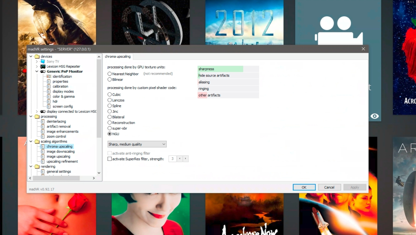Collapse the rendering tree node
This screenshot has height=235, width=416.
tap(31, 166)
